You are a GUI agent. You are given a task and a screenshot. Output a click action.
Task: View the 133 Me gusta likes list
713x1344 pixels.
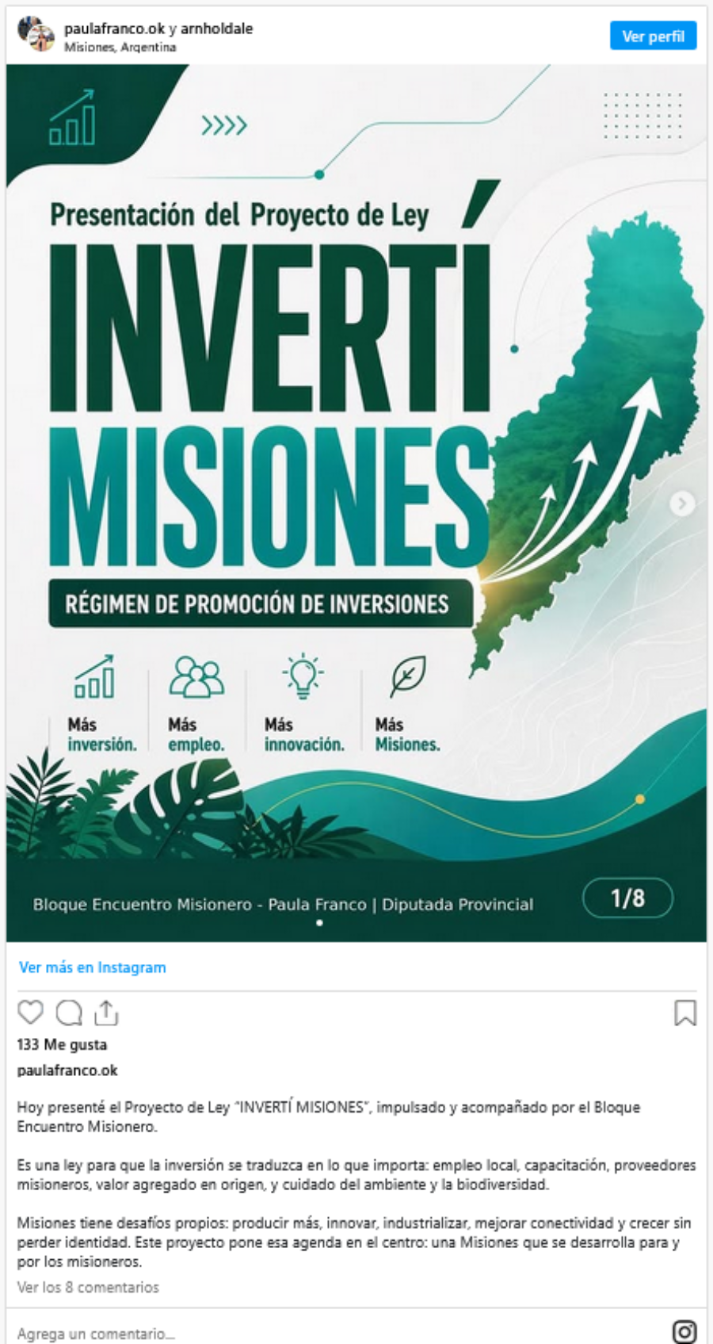[62, 1044]
